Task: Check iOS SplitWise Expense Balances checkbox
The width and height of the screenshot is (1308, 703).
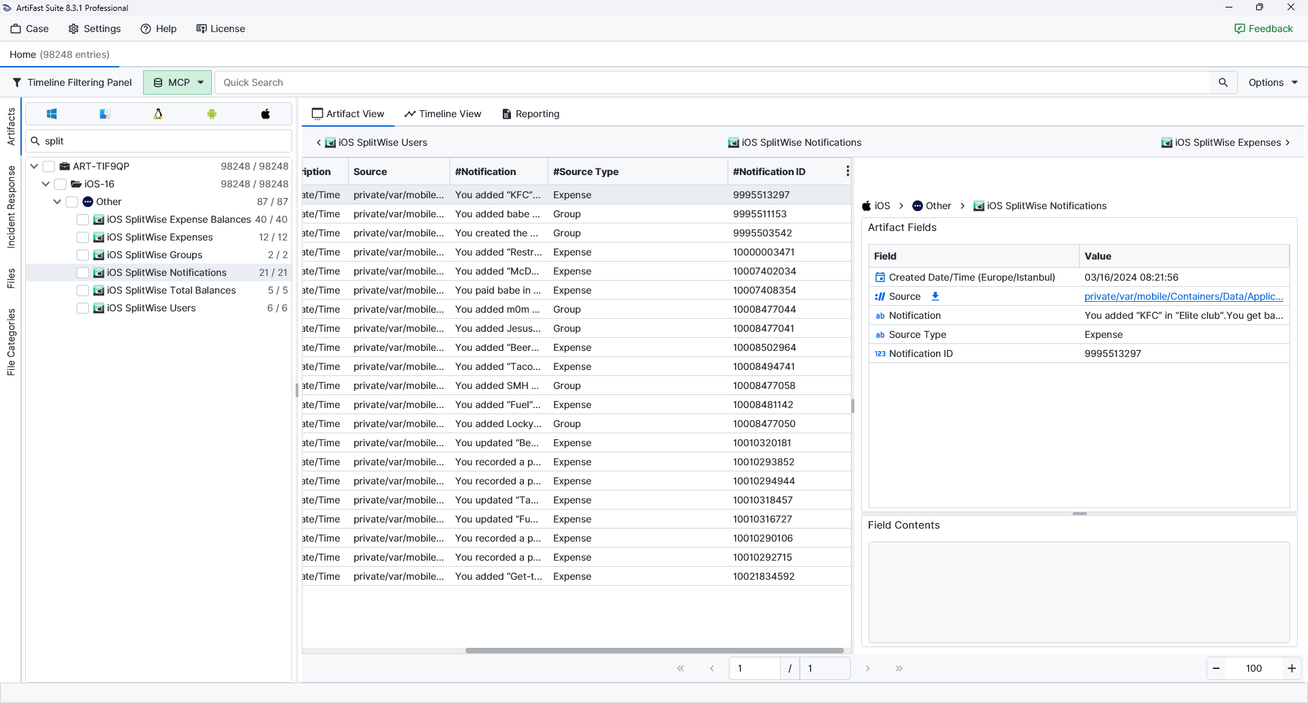Action: point(82,219)
